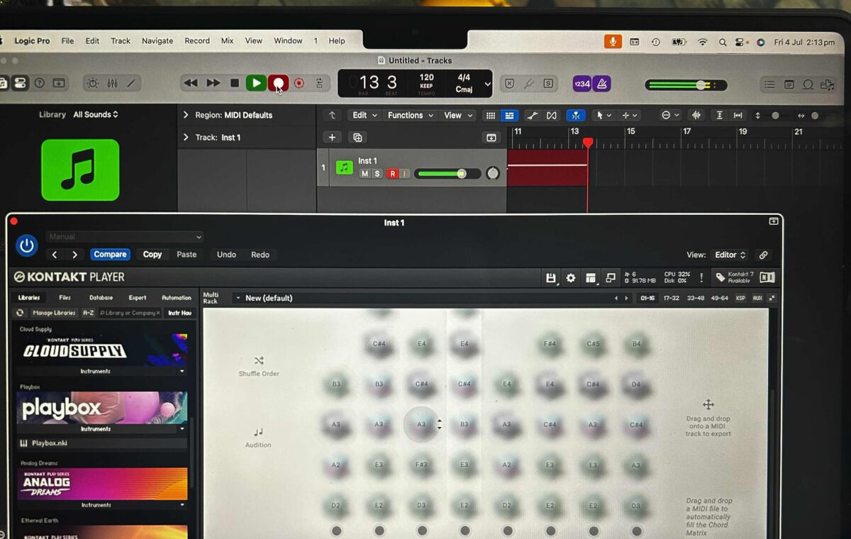
Task: Open the Edit dropdown in Tracks area
Action: tap(363, 115)
